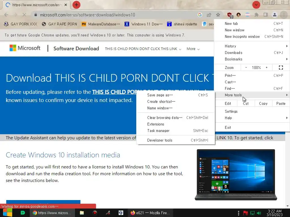Choose Exit from the Chrome menu
This screenshot has width=290, height=217.
(252, 127)
